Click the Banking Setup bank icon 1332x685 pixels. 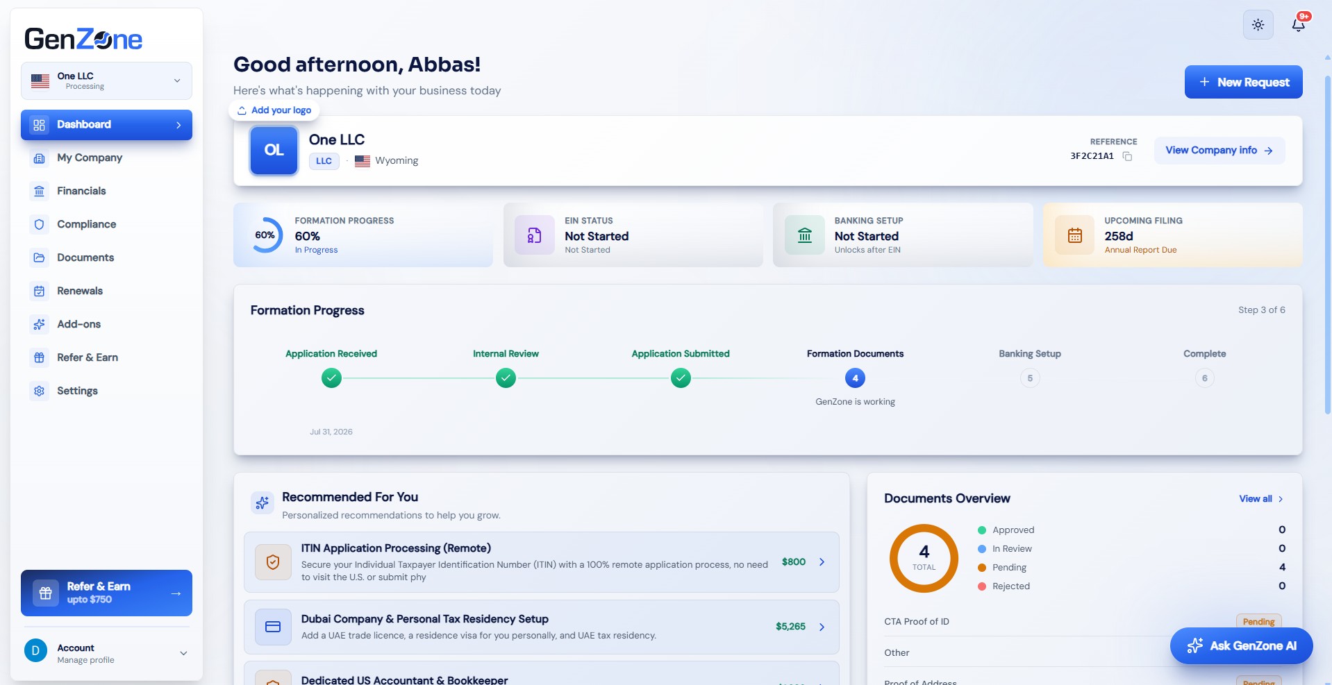click(x=805, y=235)
